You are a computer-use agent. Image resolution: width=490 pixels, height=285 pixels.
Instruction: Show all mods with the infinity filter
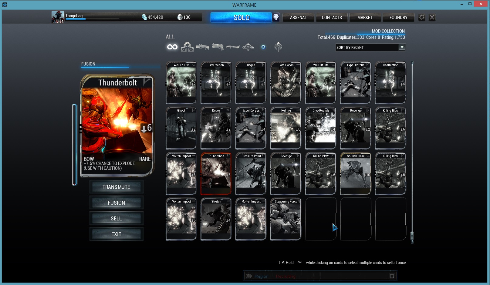click(x=172, y=47)
